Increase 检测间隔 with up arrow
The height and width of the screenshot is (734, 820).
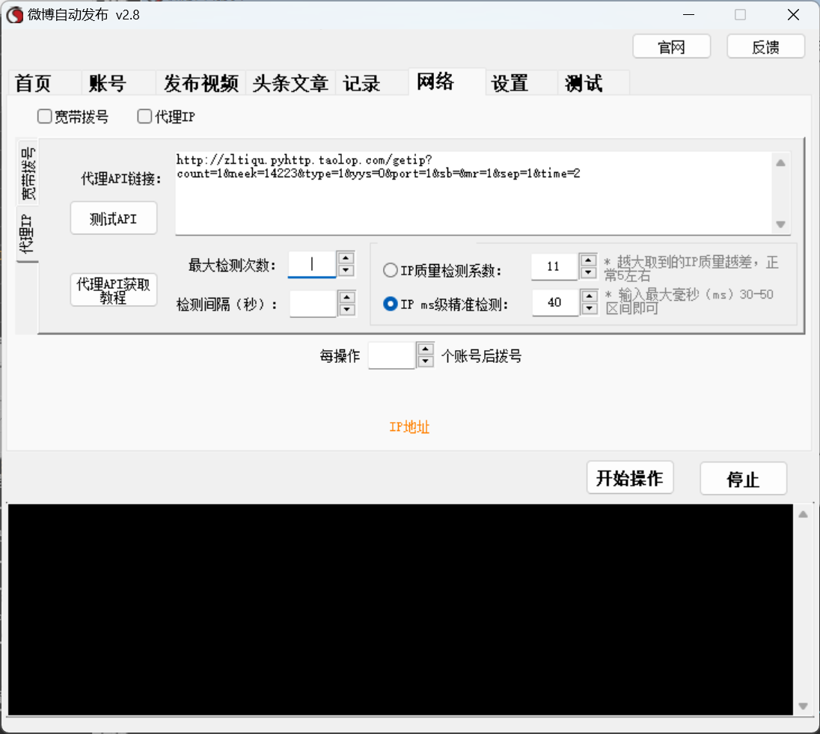347,297
